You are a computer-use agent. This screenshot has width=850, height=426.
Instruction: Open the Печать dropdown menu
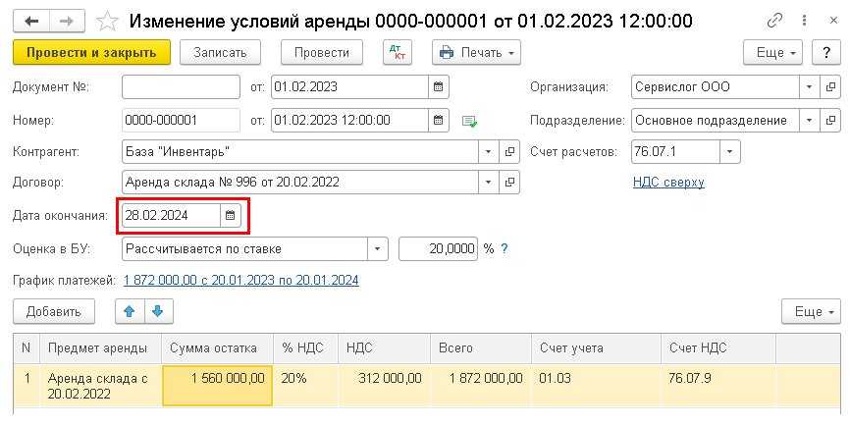click(476, 53)
